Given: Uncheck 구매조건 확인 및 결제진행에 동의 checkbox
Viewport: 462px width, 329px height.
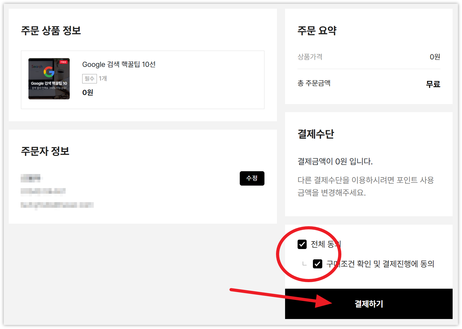Looking at the screenshot, I should 318,264.
